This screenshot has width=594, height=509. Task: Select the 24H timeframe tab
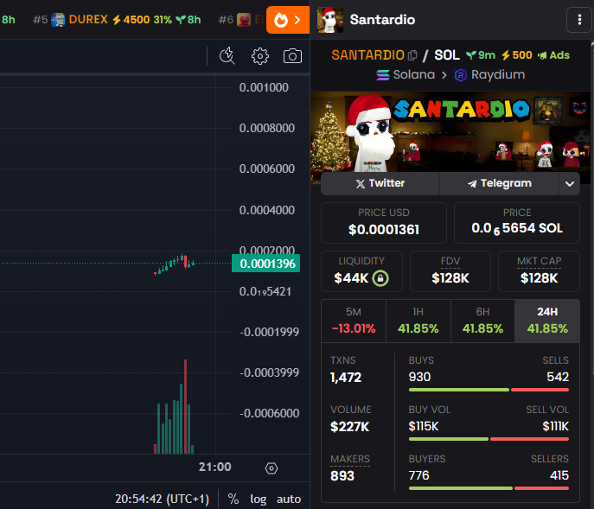pyautogui.click(x=547, y=321)
